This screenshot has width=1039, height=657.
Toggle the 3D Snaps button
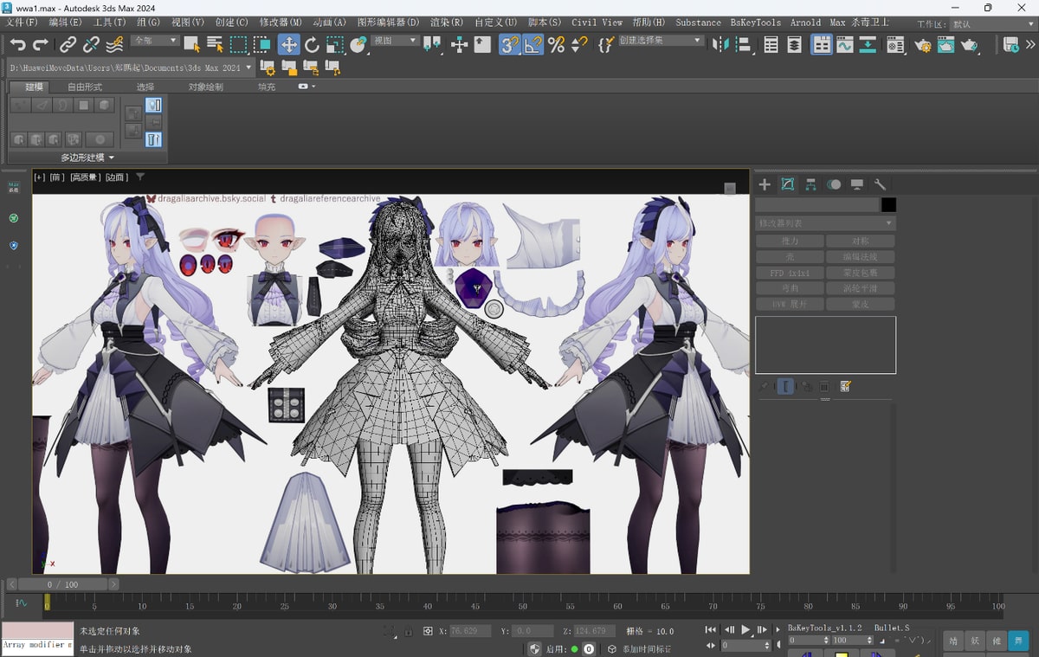coord(510,44)
